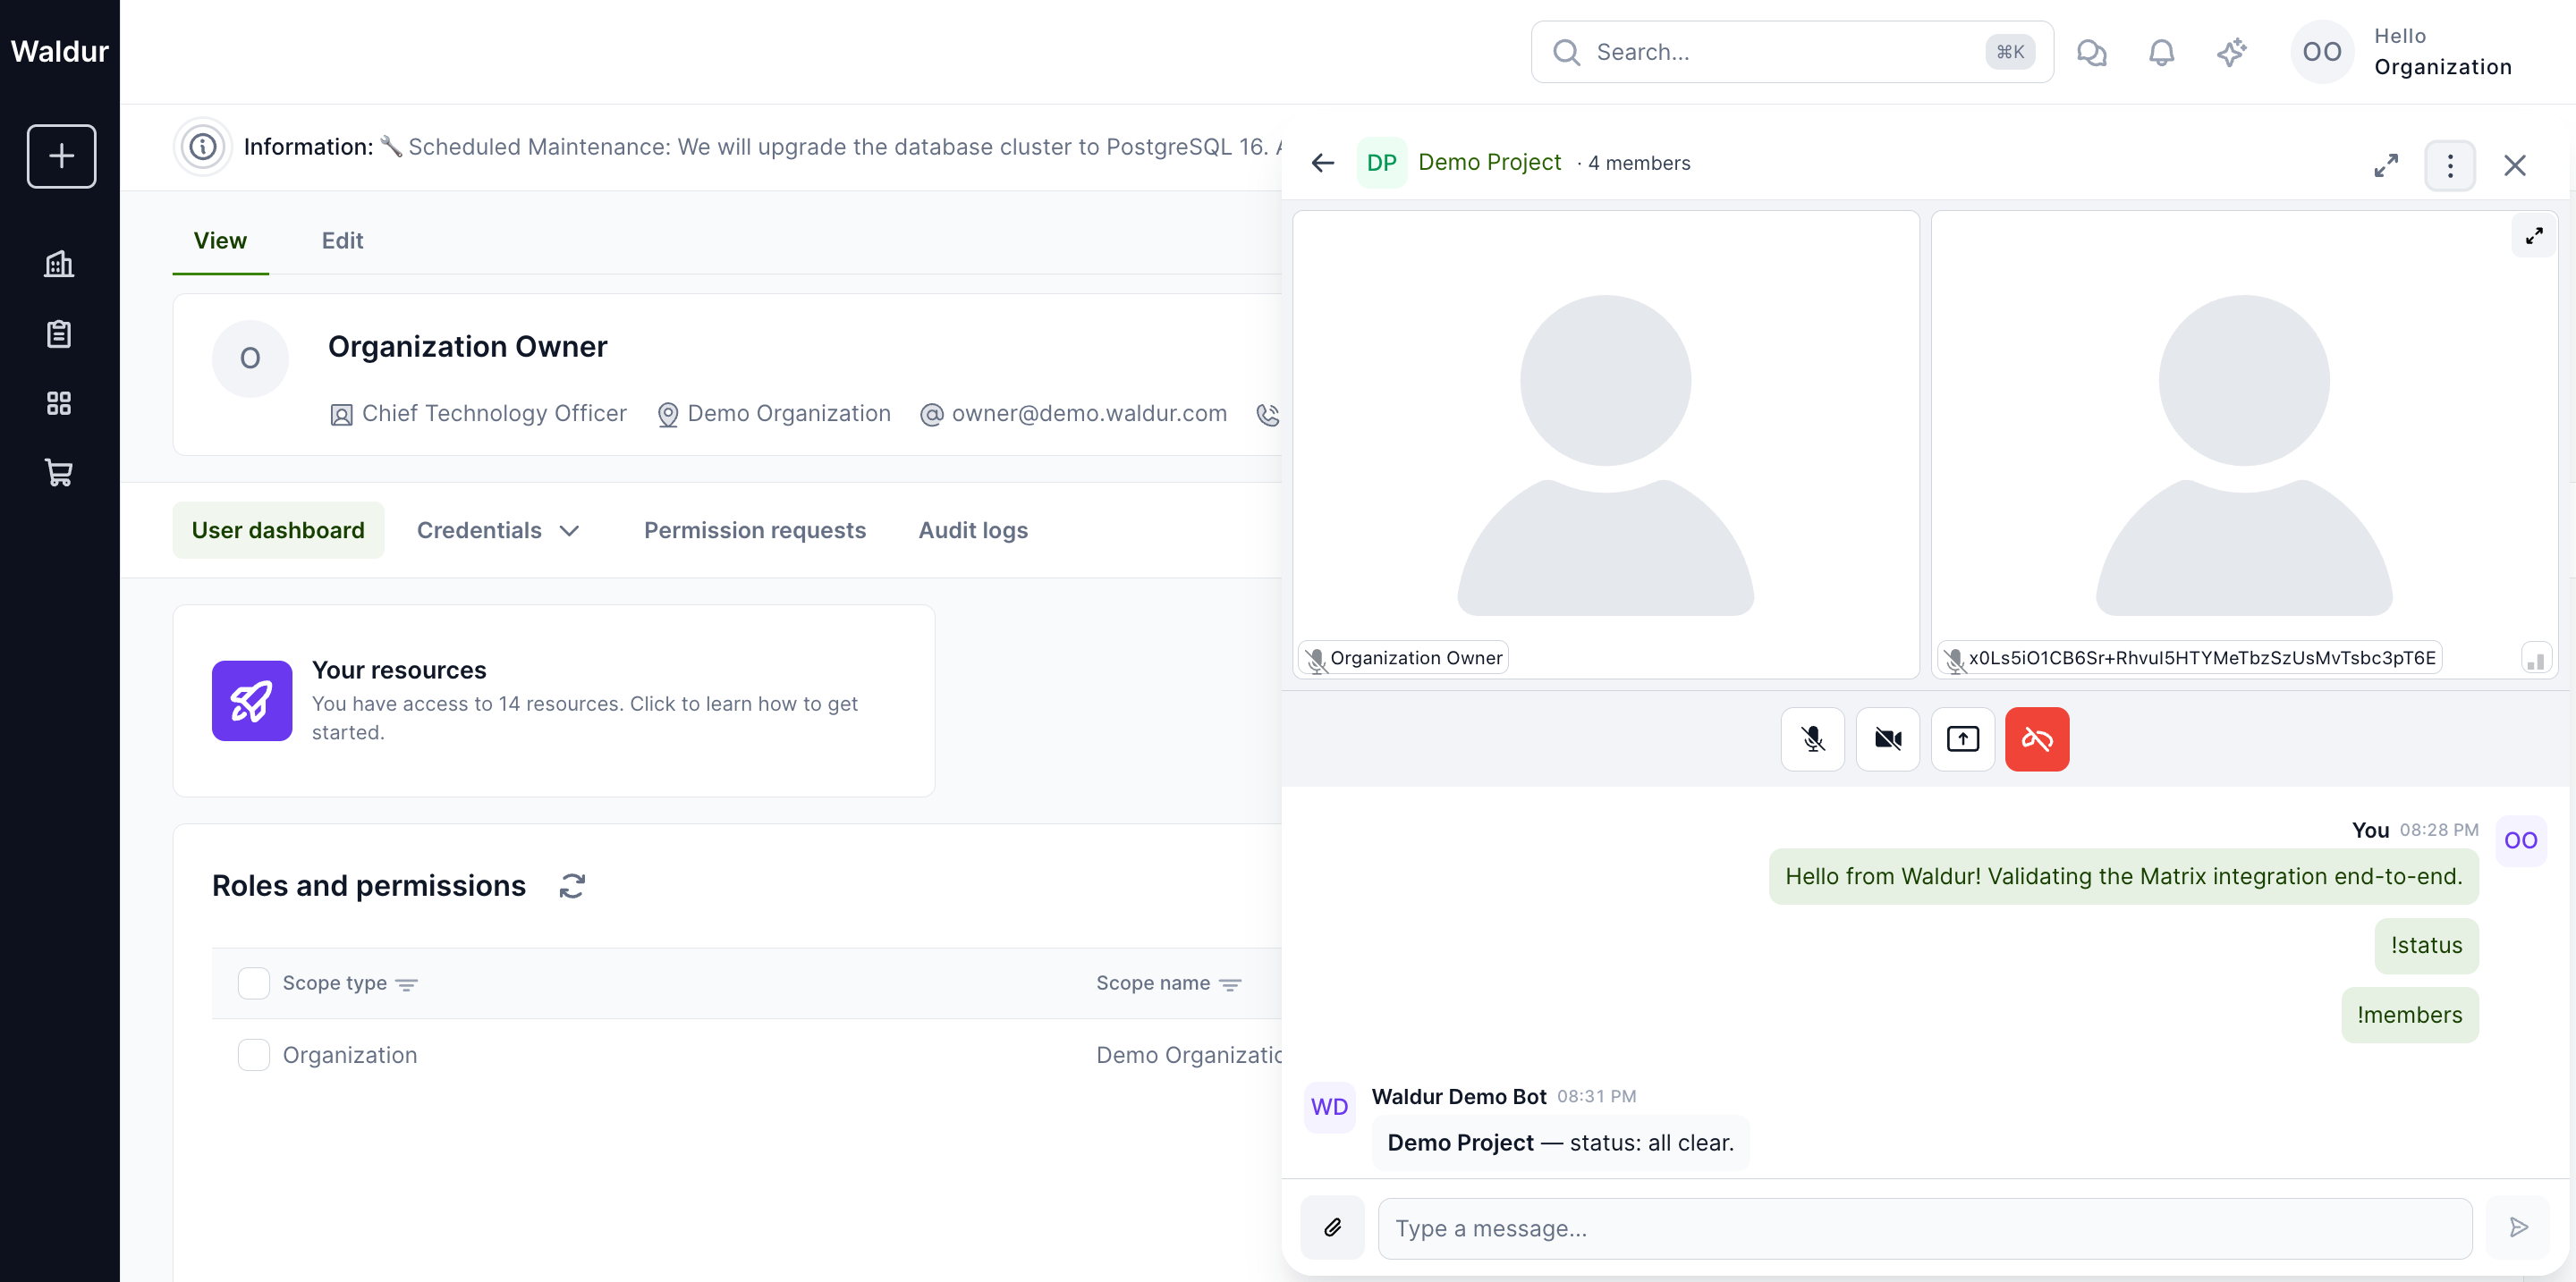Click the connection signal icon on video tile

click(x=2536, y=659)
